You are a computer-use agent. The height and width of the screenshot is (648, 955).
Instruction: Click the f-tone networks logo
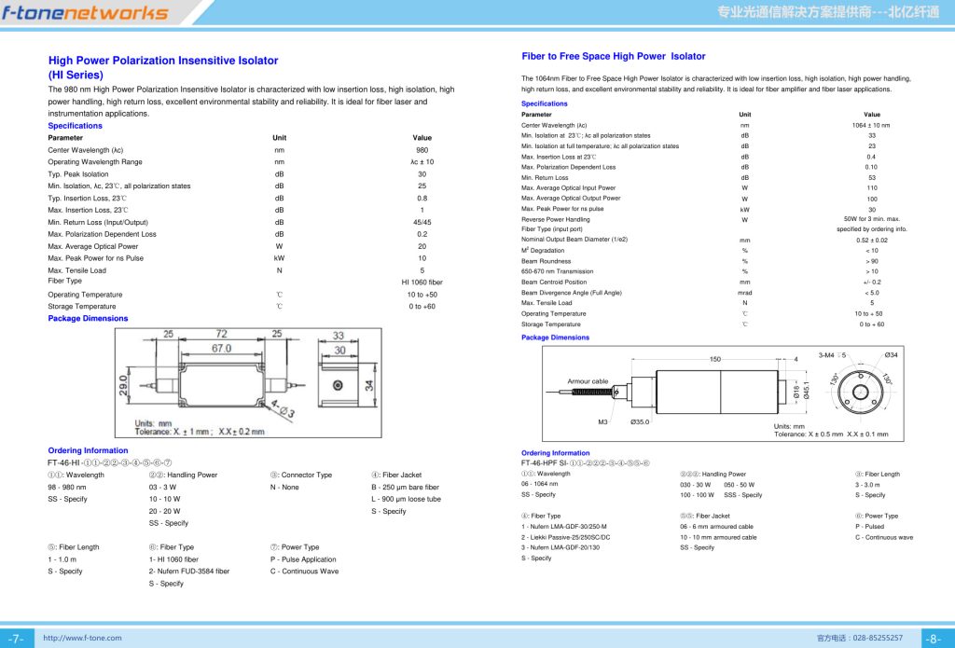[x=85, y=12]
